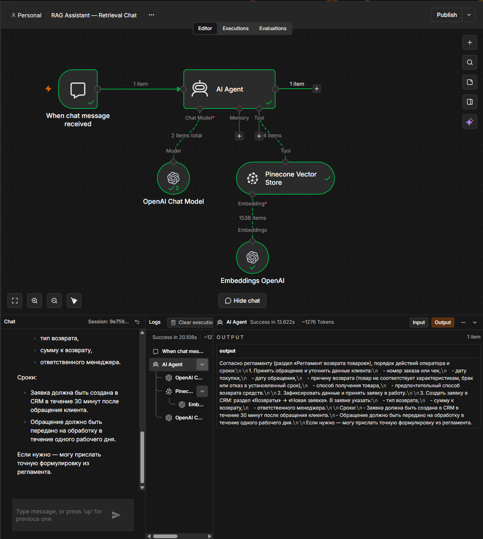Zoom out on the canvas
The height and width of the screenshot is (539, 483).
[54, 301]
